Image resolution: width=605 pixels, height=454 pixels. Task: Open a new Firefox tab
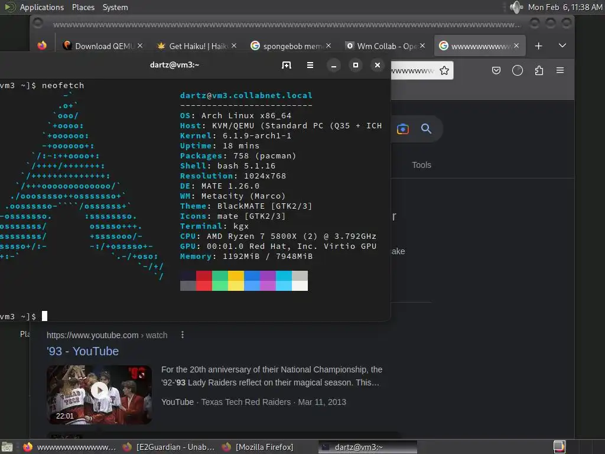[539, 46]
